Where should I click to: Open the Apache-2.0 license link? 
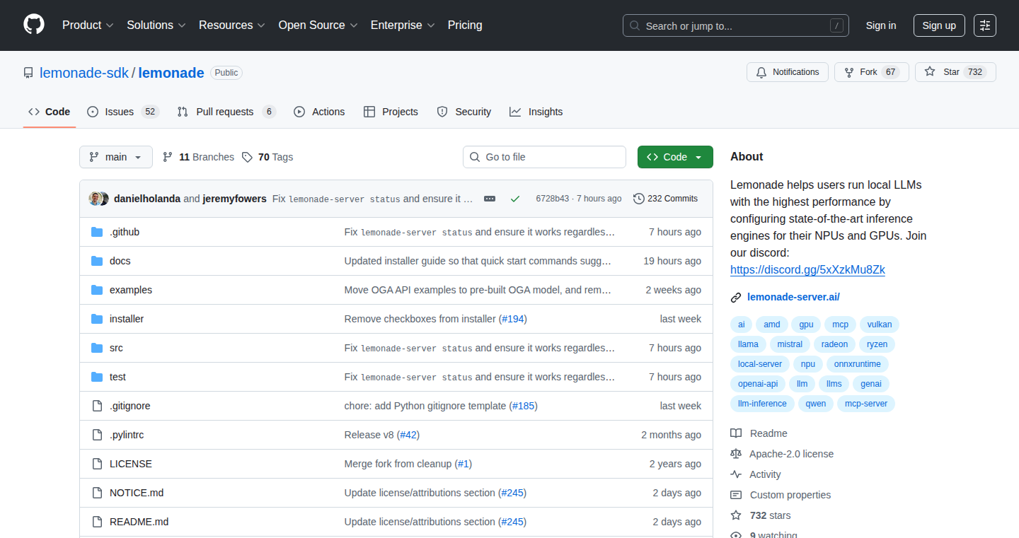(791, 454)
